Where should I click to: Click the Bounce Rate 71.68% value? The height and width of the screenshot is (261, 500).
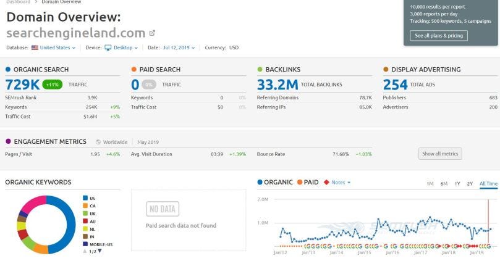point(341,154)
